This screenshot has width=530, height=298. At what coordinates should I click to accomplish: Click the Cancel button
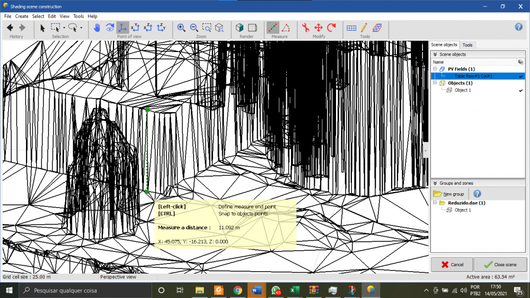(x=452, y=264)
